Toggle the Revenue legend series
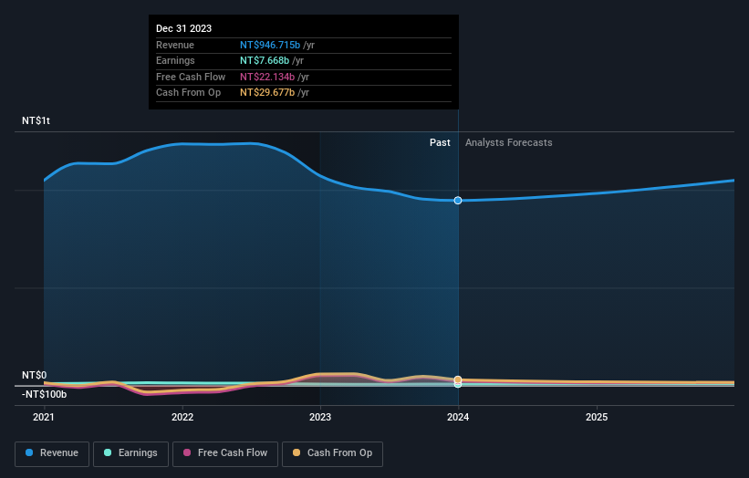749x478 pixels. [52, 453]
